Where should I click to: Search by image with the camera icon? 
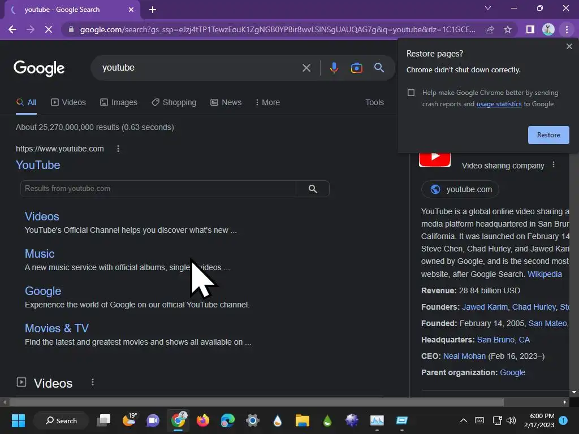tap(356, 68)
